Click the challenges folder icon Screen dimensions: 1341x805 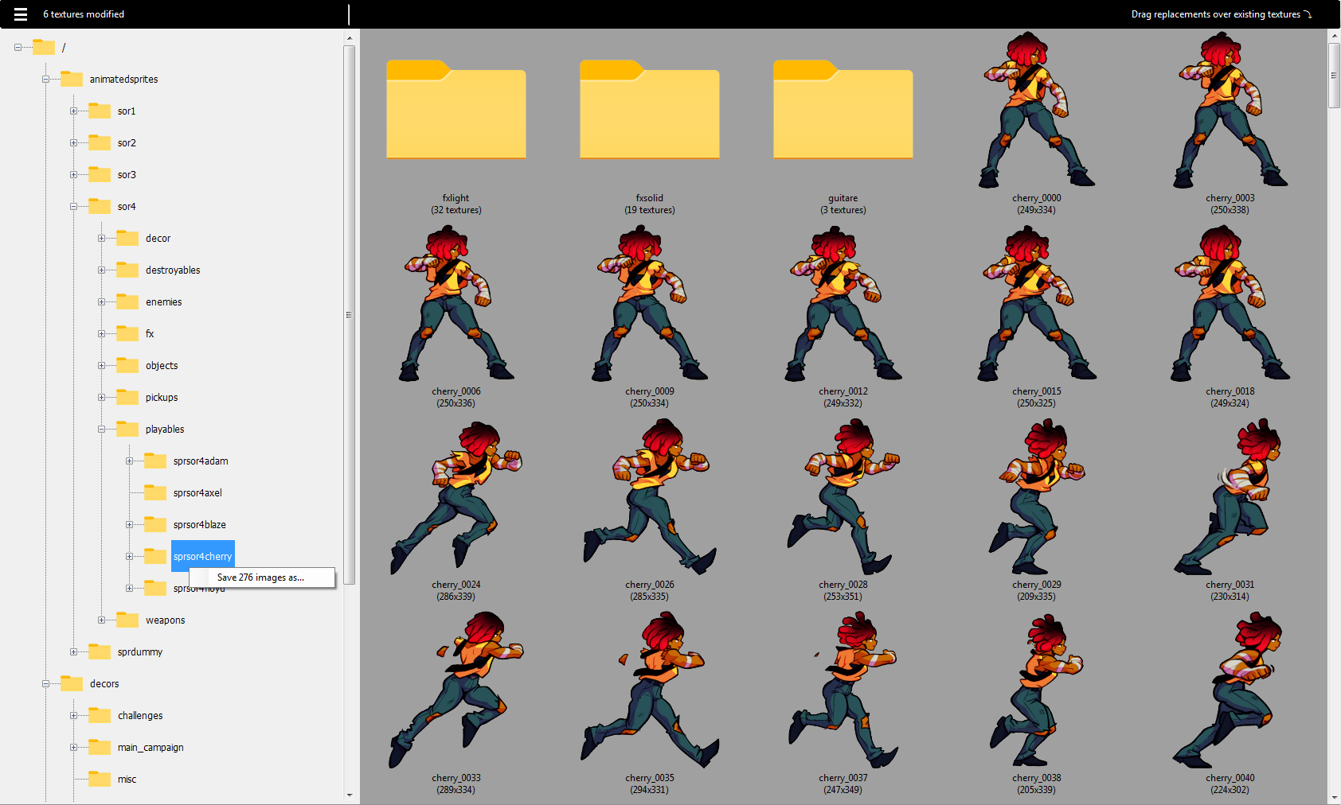tap(100, 716)
